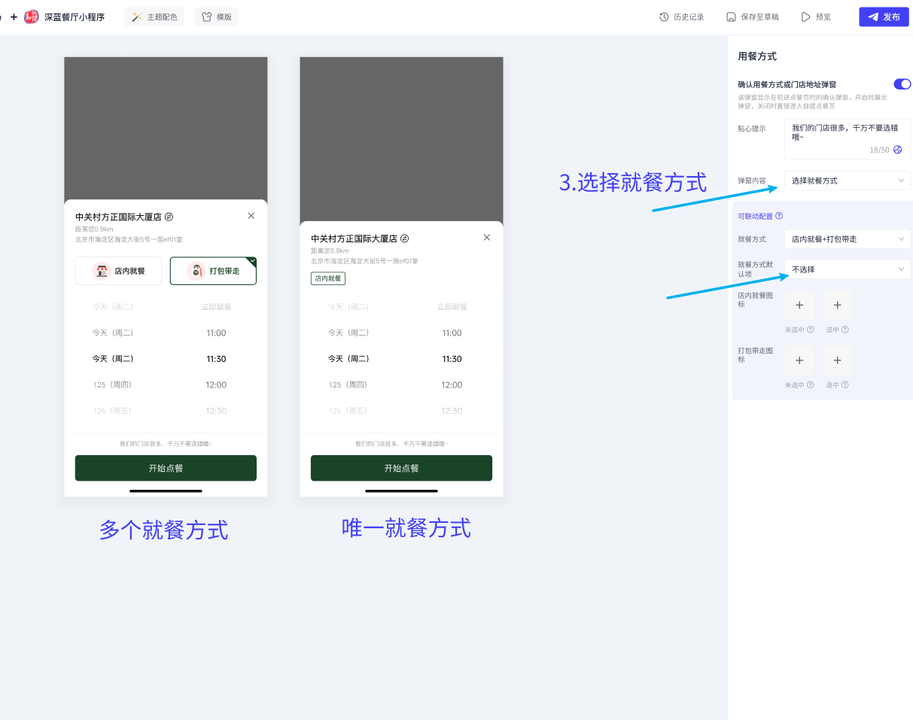Pick 11:30 time in right preview
The width and height of the screenshot is (913, 720).
pyautogui.click(x=452, y=360)
